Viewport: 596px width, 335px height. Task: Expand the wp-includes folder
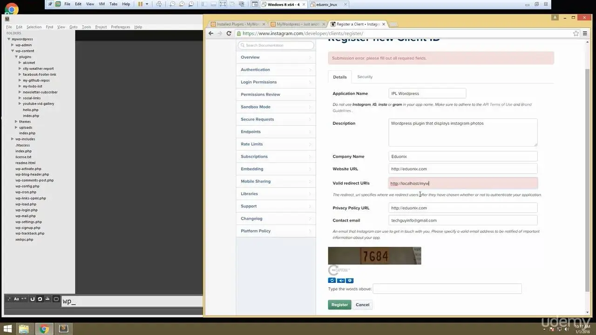[x=13, y=139]
